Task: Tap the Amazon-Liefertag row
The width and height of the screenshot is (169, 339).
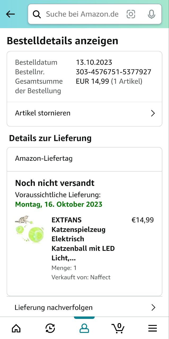Action: tap(44, 159)
